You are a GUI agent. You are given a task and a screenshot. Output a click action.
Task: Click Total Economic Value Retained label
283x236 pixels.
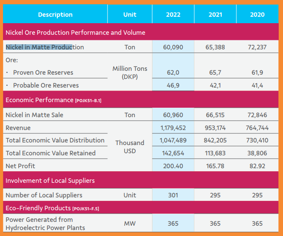[x=51, y=153]
